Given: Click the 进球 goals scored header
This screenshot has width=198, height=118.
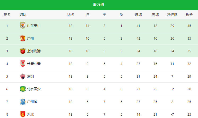Looking at the screenshot, I should click(138, 15).
